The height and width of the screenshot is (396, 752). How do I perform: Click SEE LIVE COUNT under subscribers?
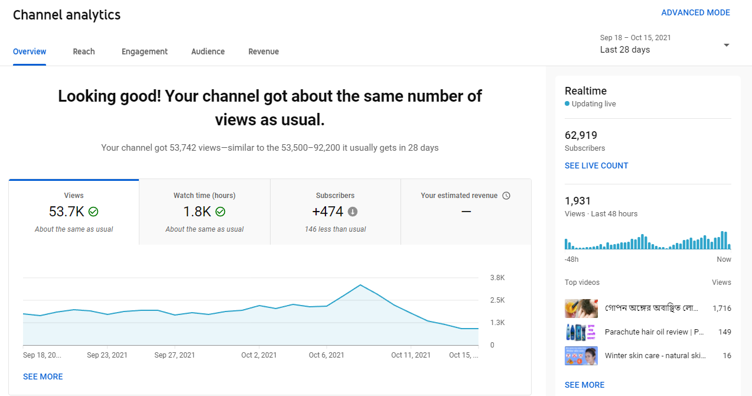[596, 165]
